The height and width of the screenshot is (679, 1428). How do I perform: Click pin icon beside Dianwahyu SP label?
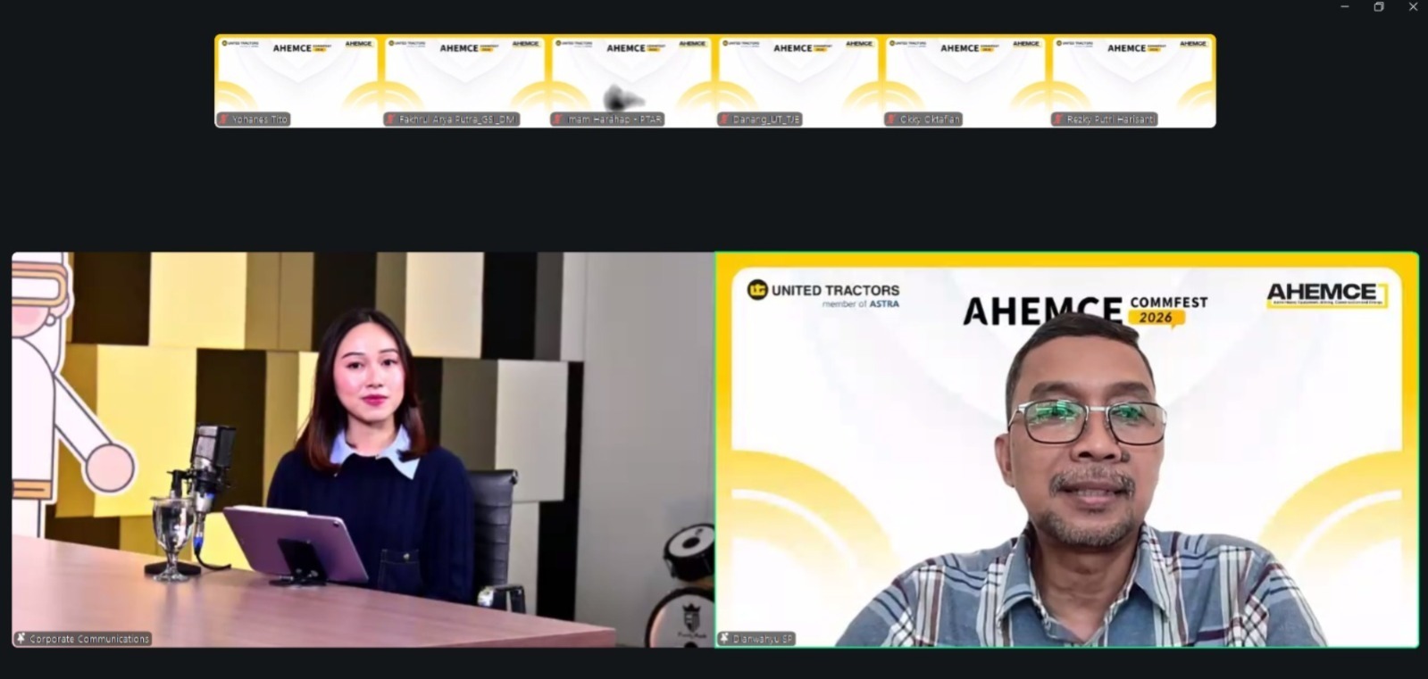[725, 639]
